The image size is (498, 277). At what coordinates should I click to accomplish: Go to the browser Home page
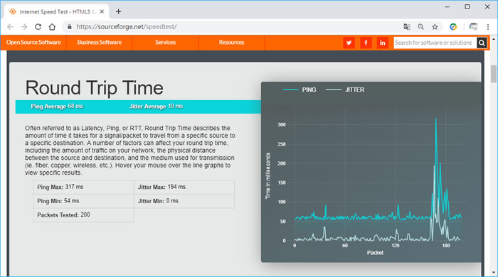coord(52,27)
